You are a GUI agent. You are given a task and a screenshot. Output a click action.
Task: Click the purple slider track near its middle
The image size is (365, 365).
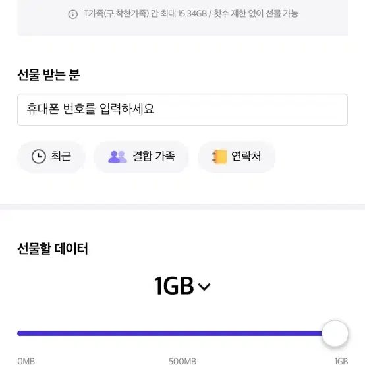(169, 333)
